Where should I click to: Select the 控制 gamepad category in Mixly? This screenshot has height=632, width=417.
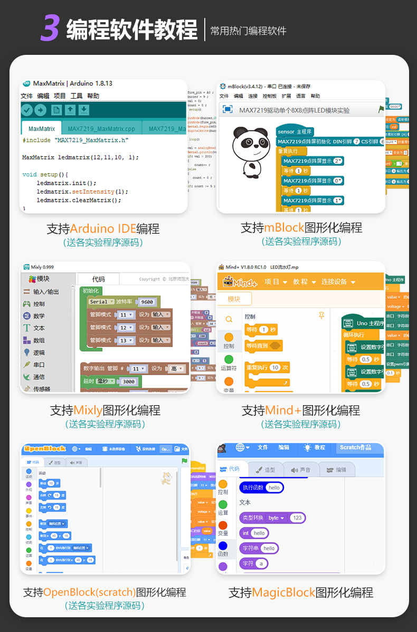pos(34,304)
